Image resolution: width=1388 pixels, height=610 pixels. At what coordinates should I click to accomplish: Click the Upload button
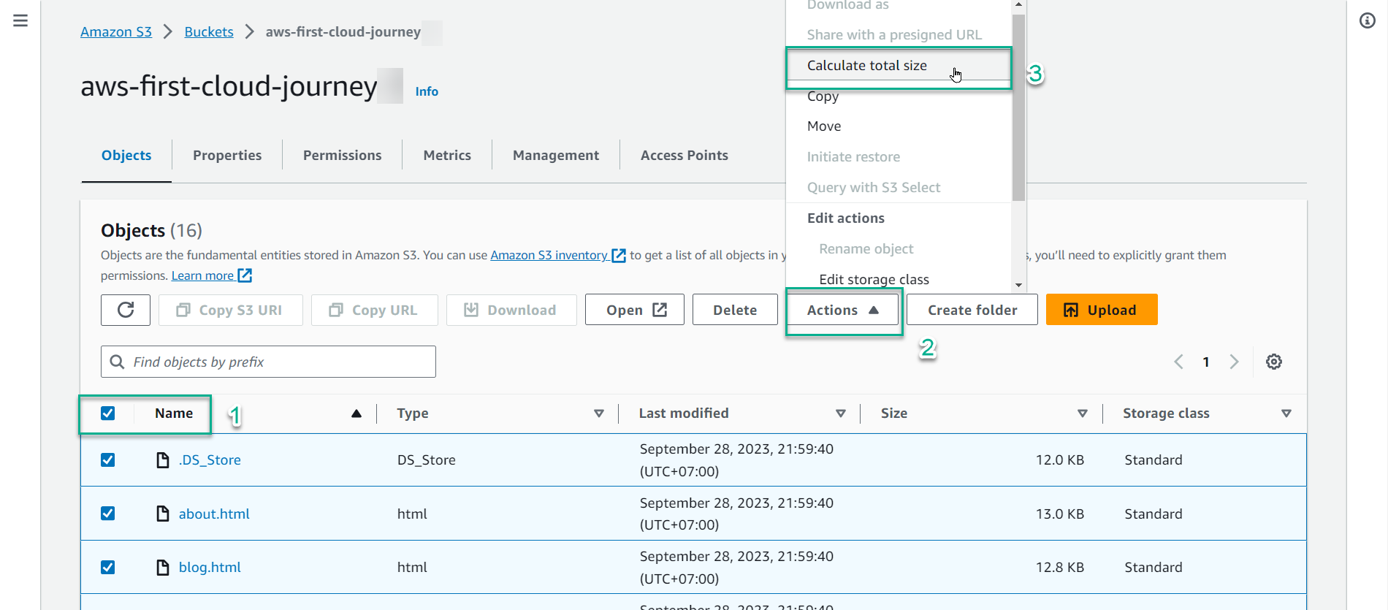coord(1102,310)
